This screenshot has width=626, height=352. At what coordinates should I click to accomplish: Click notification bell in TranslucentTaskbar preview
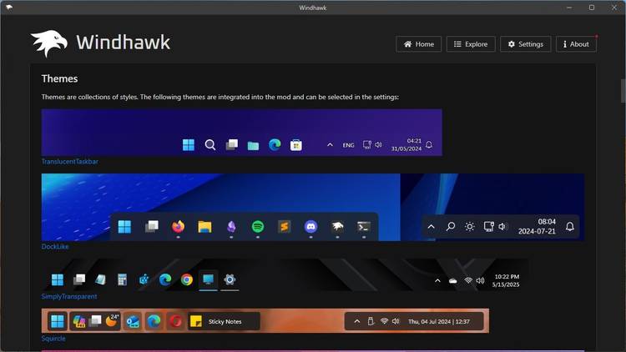click(x=429, y=145)
